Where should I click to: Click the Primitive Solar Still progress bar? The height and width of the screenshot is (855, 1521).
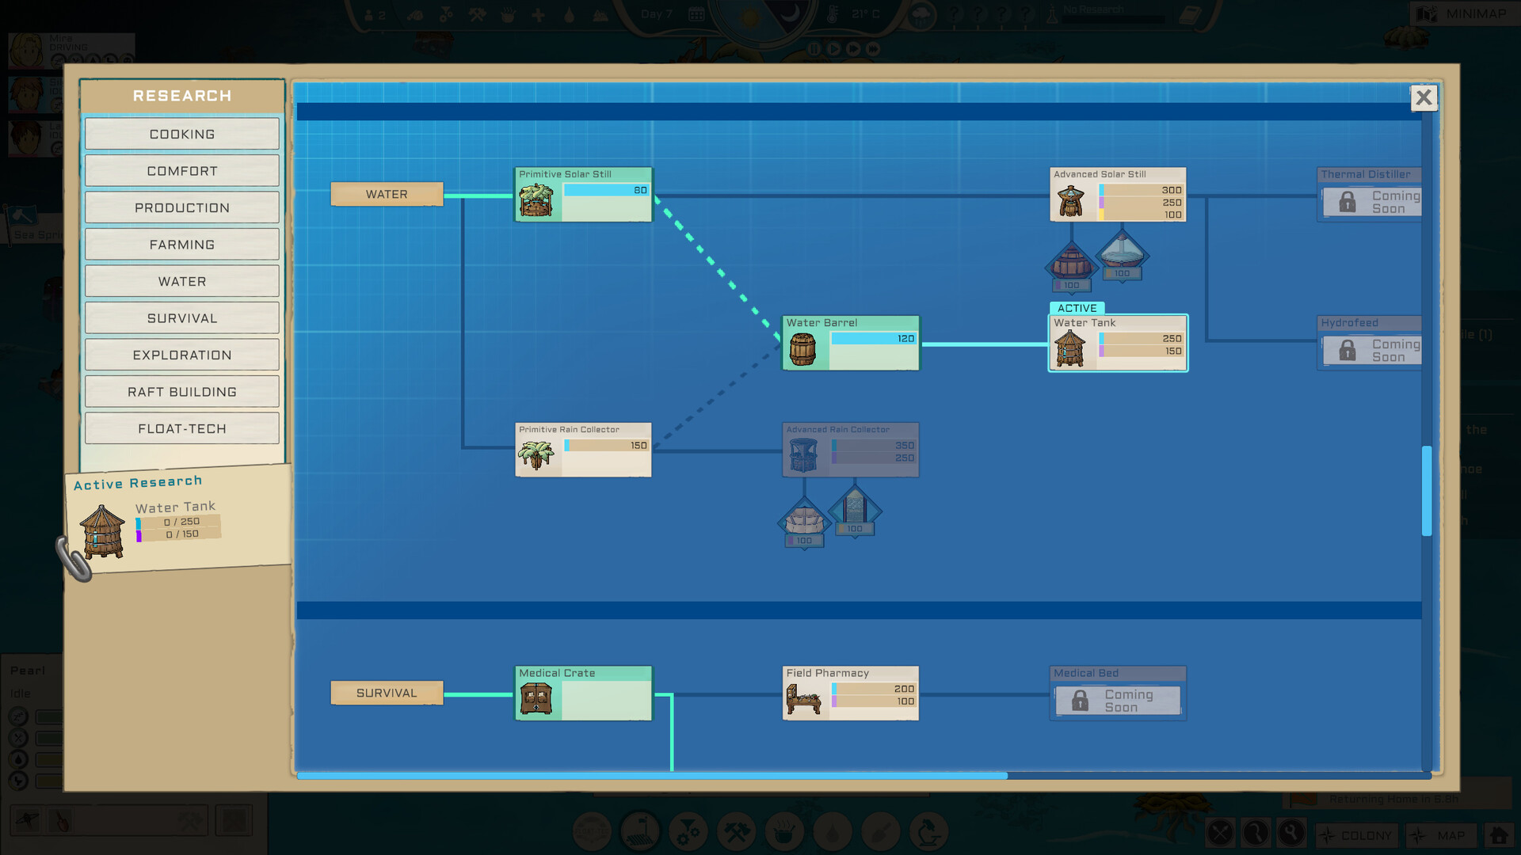(x=604, y=190)
